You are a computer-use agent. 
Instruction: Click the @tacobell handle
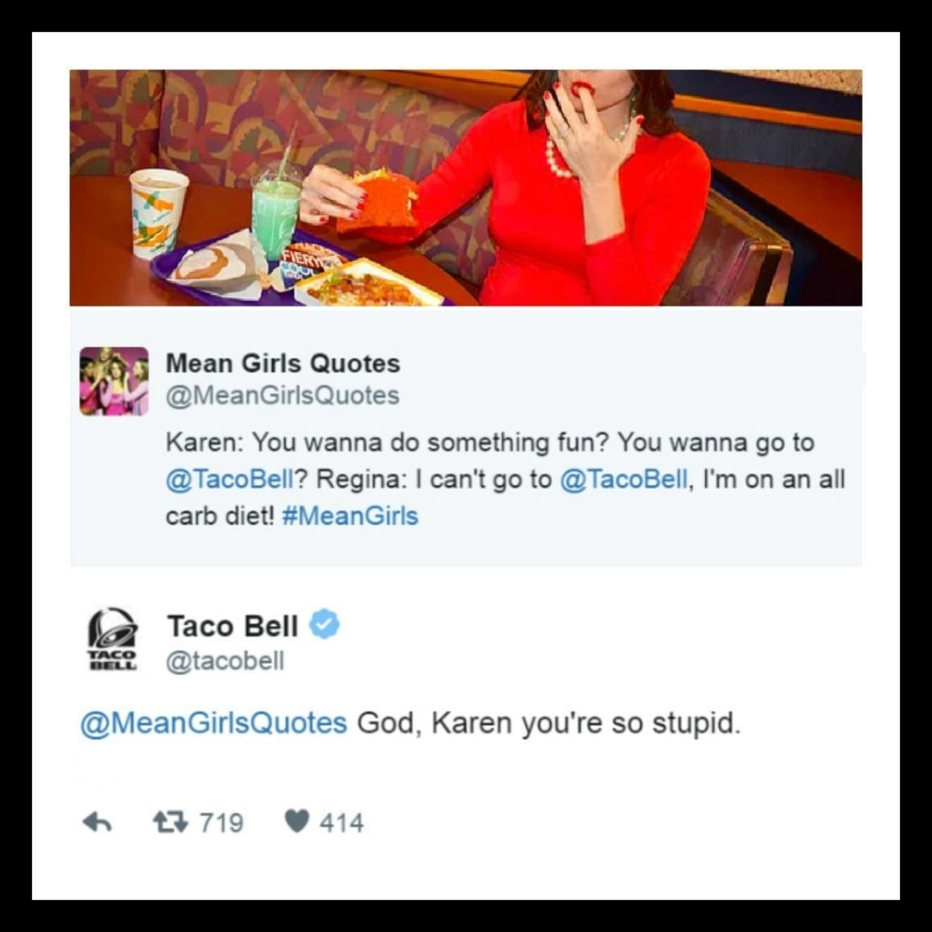tap(226, 661)
